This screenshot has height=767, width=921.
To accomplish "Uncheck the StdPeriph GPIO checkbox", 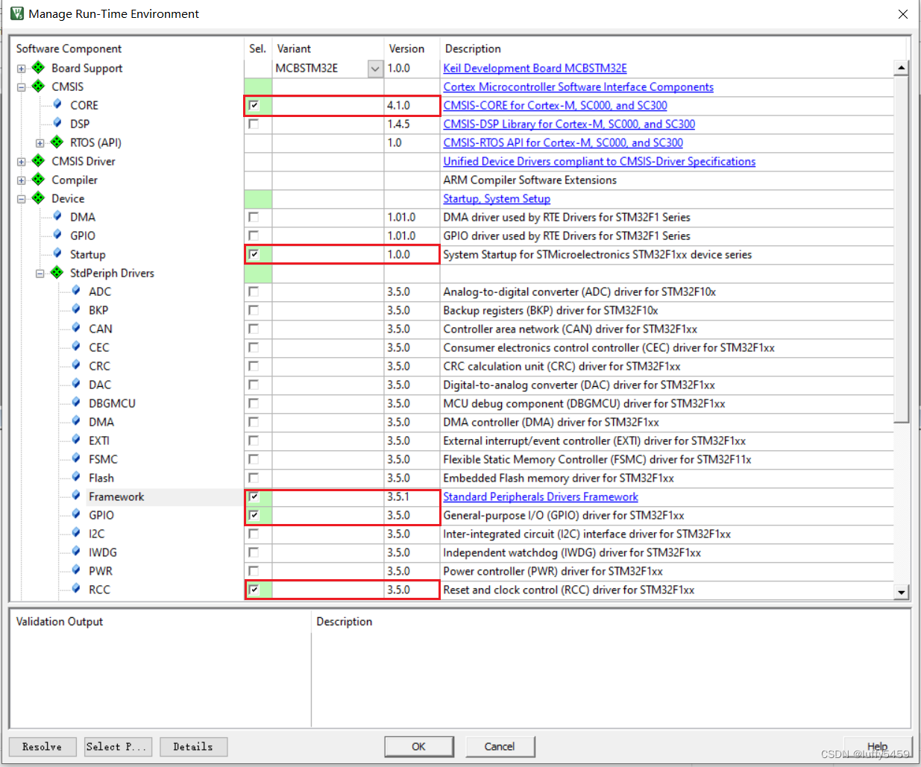I will point(254,515).
